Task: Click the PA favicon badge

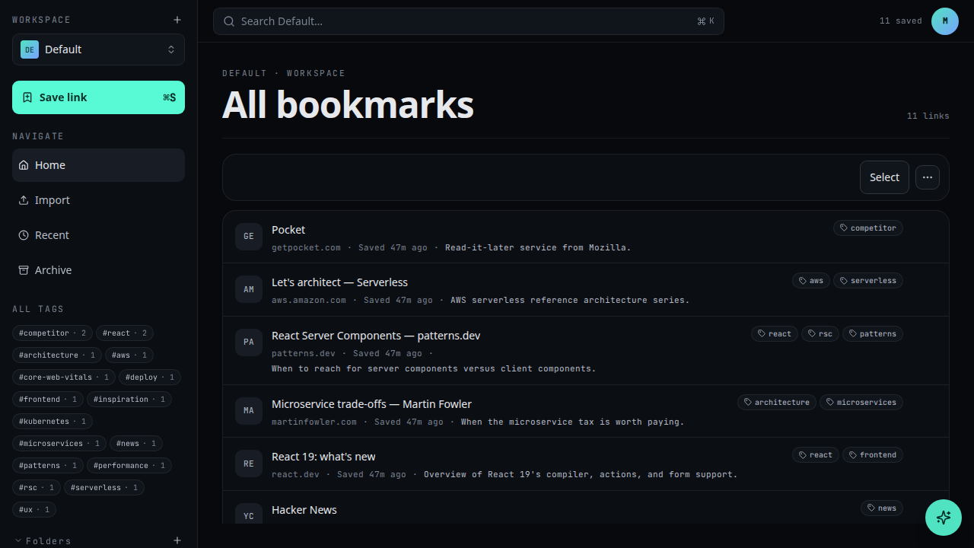Action: pos(249,342)
